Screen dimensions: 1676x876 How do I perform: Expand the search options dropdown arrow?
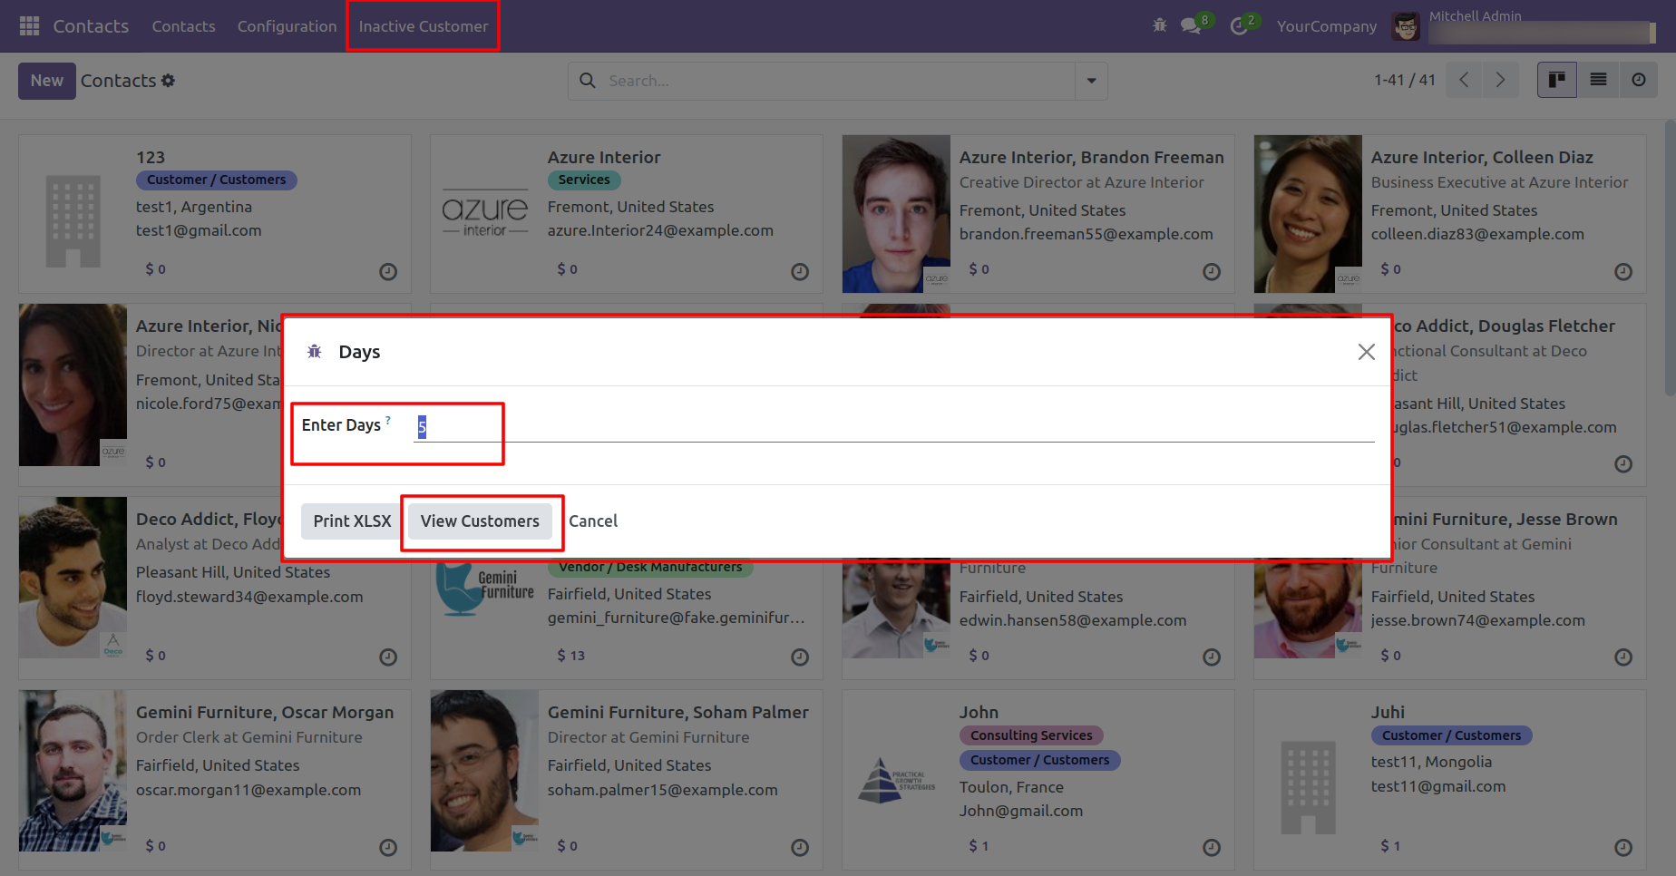click(1091, 81)
